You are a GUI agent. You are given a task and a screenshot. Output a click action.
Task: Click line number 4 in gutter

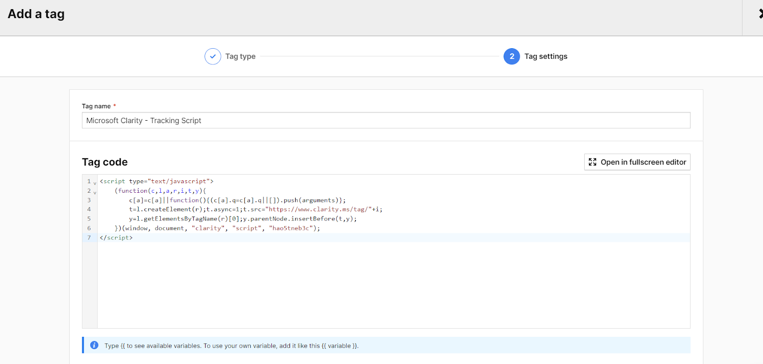pos(89,209)
